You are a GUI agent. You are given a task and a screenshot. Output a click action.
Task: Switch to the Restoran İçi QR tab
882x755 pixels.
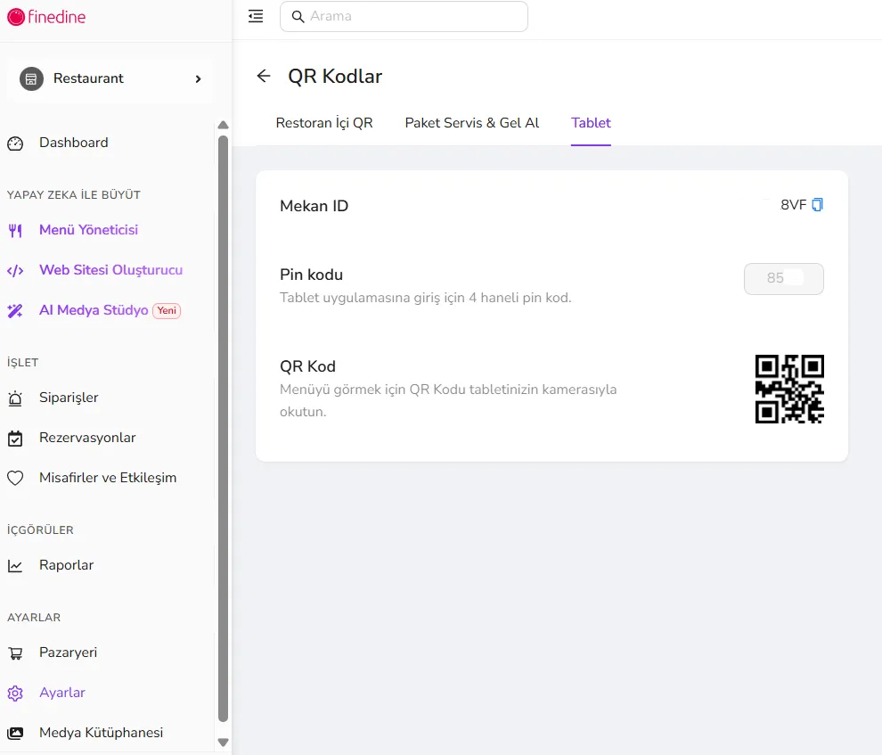(x=324, y=123)
